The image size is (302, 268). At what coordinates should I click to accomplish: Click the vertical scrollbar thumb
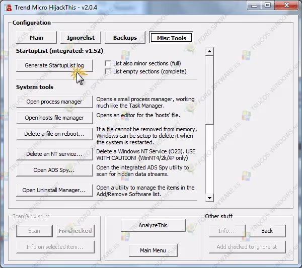click(x=209, y=90)
